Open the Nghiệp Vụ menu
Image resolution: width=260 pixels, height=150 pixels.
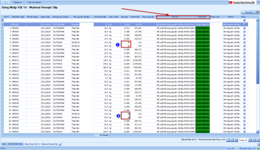[18, 2]
